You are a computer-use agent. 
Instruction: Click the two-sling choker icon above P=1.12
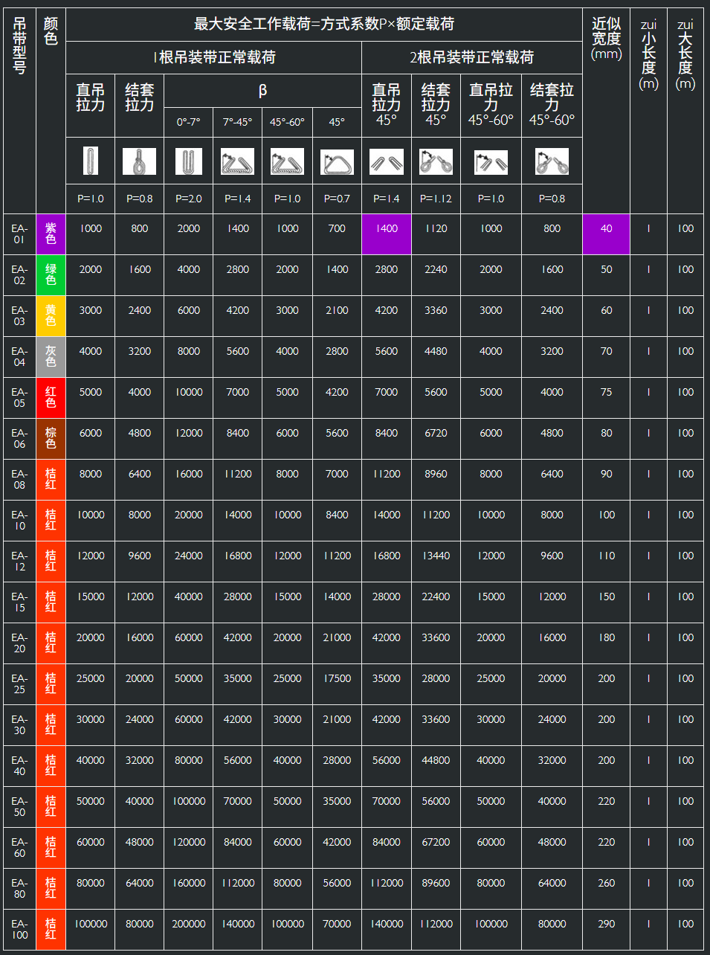[x=436, y=161]
